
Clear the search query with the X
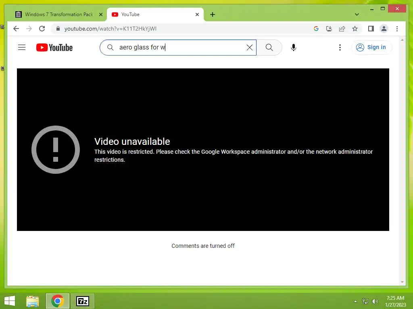[249, 47]
